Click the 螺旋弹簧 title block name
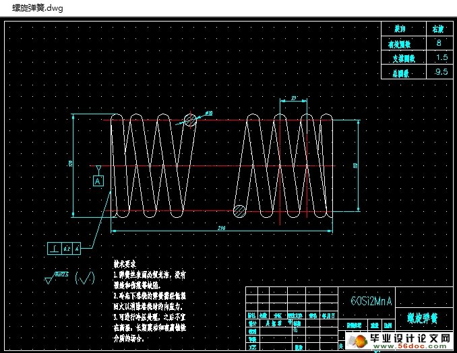The height and width of the screenshot is (353, 457). (x=423, y=318)
